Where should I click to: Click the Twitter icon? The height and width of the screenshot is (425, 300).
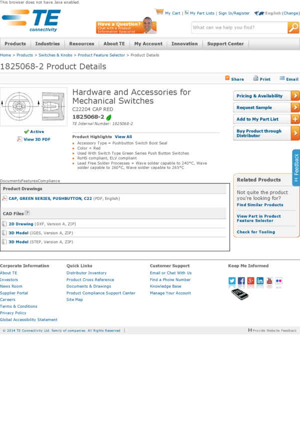point(232,281)
